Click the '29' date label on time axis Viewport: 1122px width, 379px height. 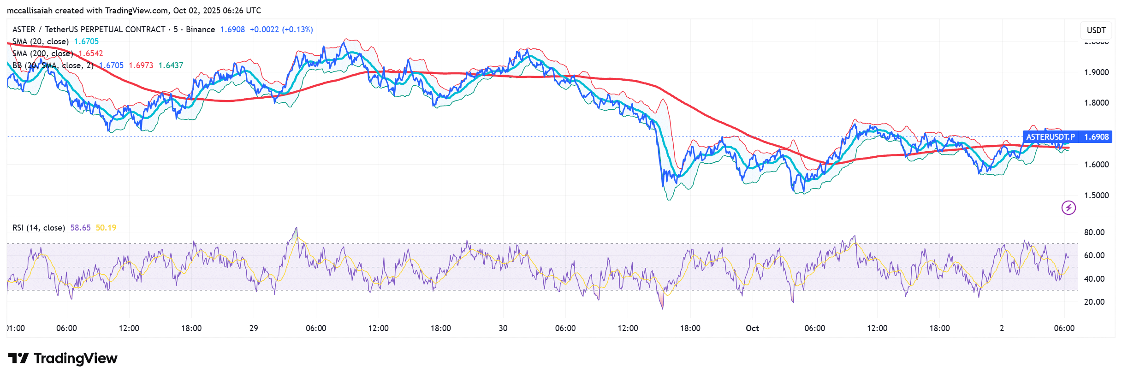pos(254,328)
